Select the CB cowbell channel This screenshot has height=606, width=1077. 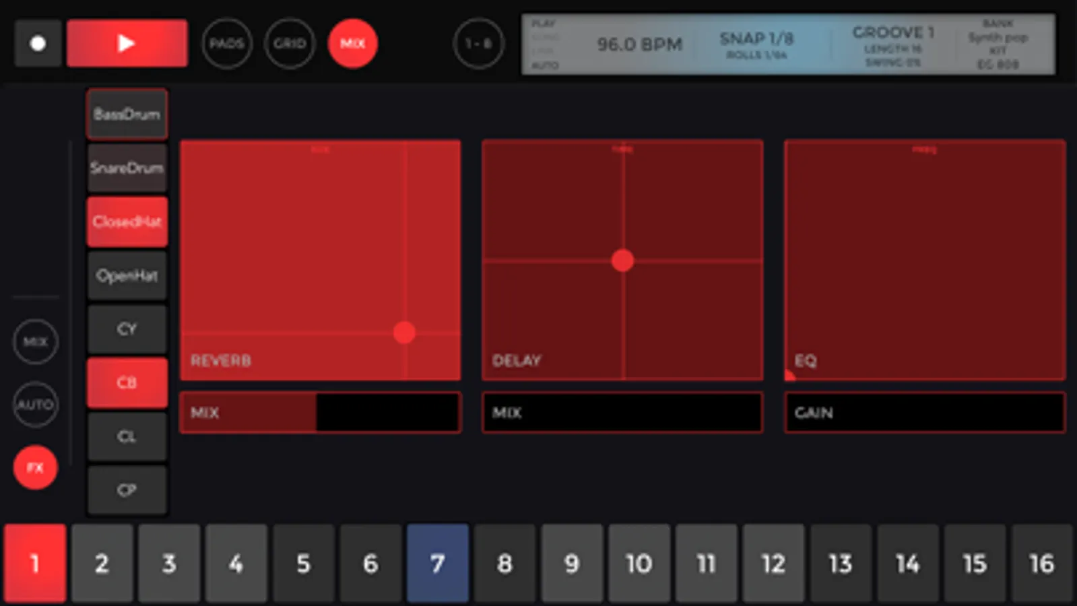pyautogui.click(x=127, y=382)
